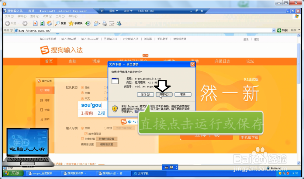Select the 中文 radio button

[82, 98]
